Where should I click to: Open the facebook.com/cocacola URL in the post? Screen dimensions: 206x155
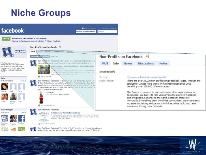66,85
